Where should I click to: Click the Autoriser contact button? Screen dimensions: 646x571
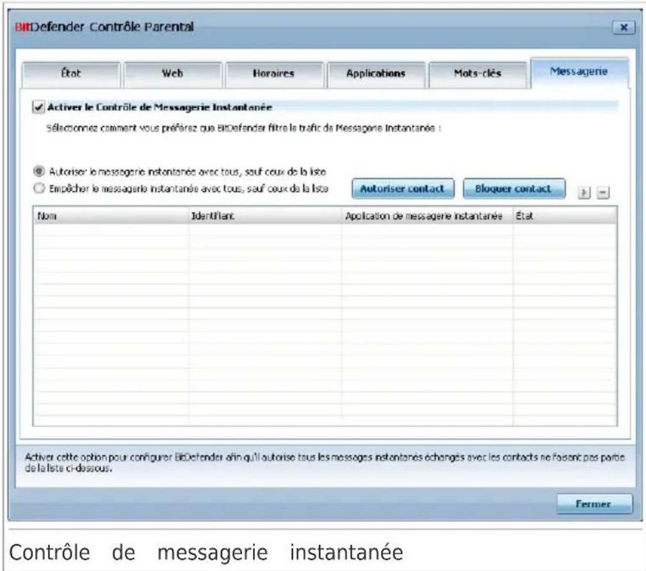click(403, 189)
